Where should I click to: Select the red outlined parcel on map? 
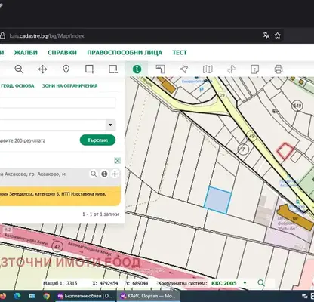click(x=285, y=151)
